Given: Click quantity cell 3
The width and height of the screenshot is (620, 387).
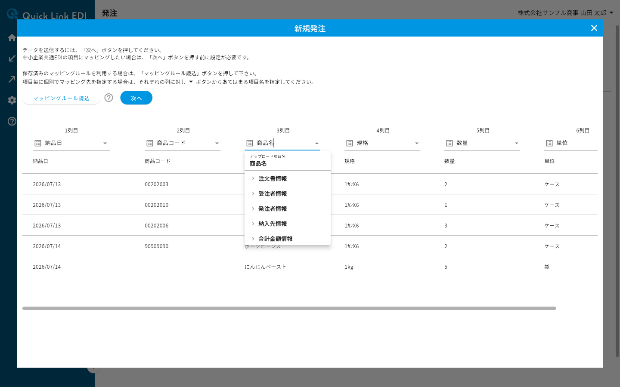Looking at the screenshot, I should coord(446,225).
